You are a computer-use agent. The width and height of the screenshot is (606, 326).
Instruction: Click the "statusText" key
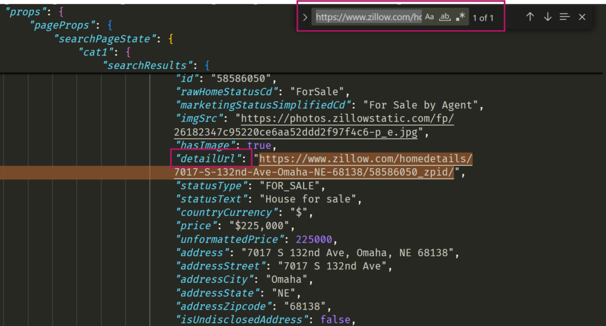tap(211, 199)
